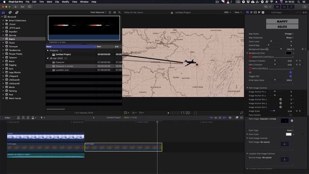Open the Mark menu
This screenshot has width=309, height=174.
click(x=49, y=2)
